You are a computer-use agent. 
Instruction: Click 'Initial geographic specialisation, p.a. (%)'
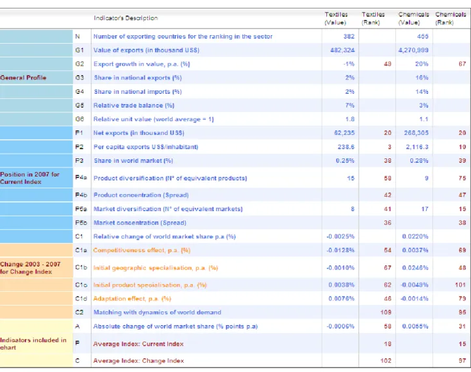pyautogui.click(x=155, y=268)
